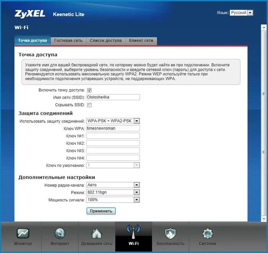Open the Internet globe icon
Screen dimensions: 268x253
(x=60, y=233)
